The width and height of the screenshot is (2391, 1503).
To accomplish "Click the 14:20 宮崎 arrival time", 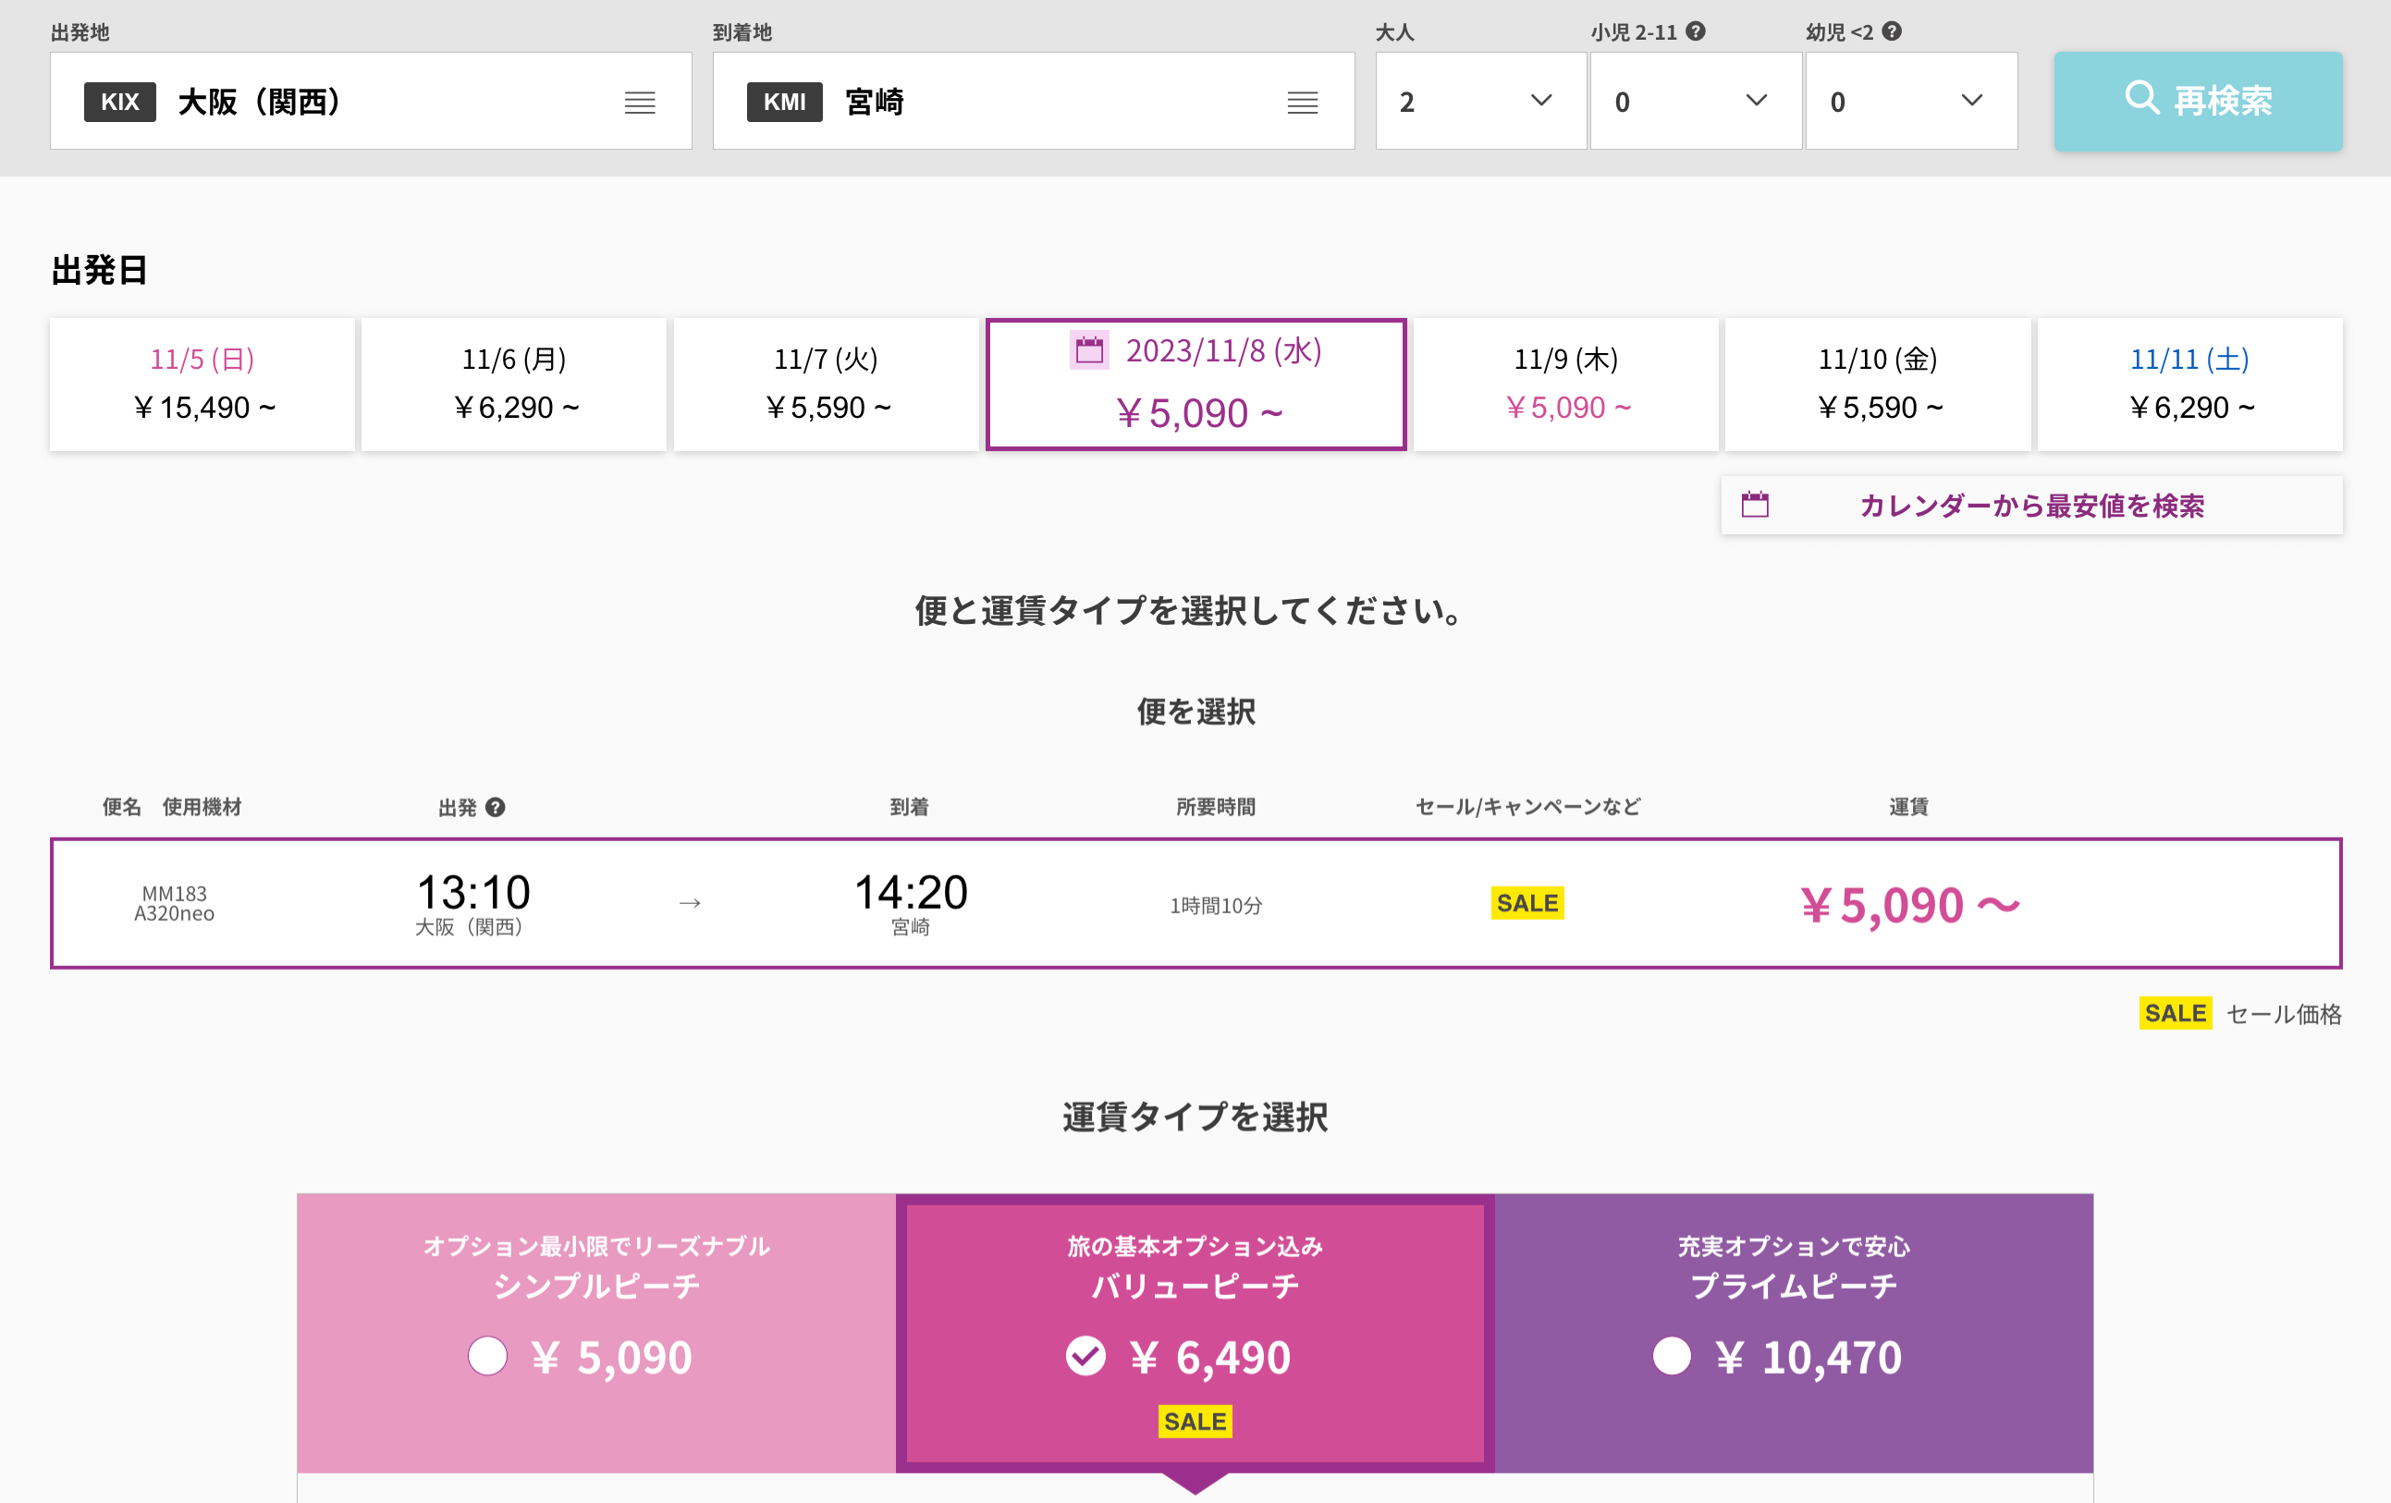I will pos(911,903).
